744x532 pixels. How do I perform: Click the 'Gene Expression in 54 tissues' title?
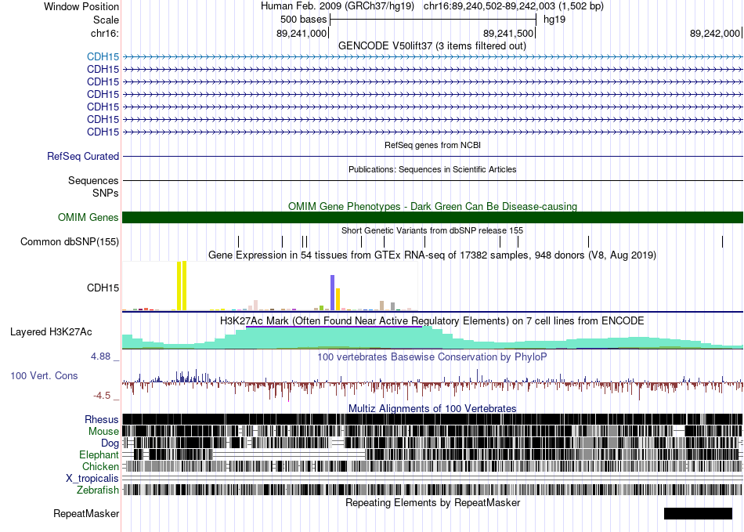pos(432,255)
